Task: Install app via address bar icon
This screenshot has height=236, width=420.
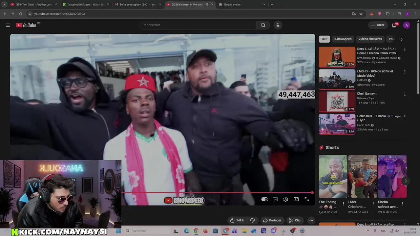Action: click(x=354, y=14)
